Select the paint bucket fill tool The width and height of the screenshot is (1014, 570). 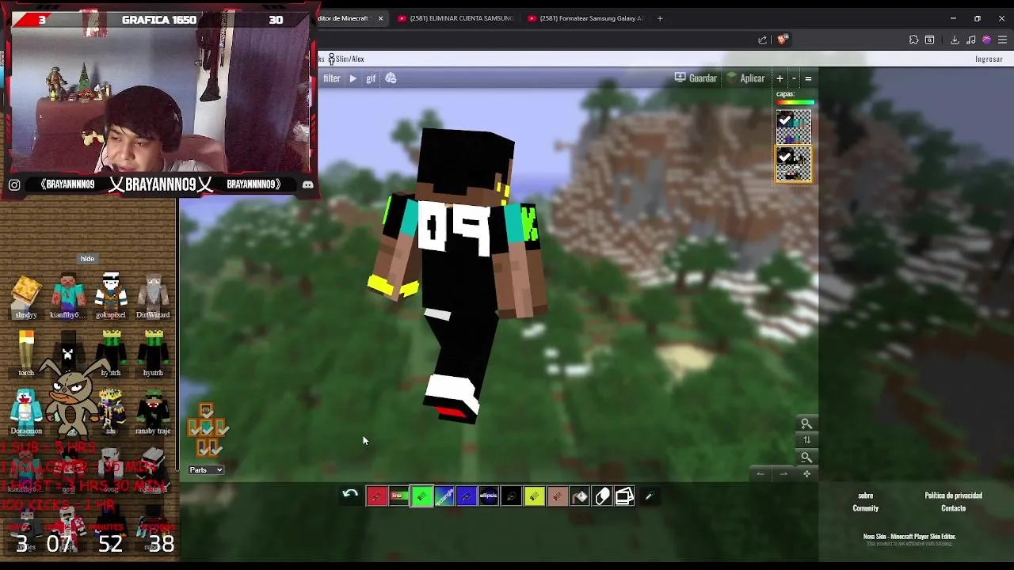point(580,496)
